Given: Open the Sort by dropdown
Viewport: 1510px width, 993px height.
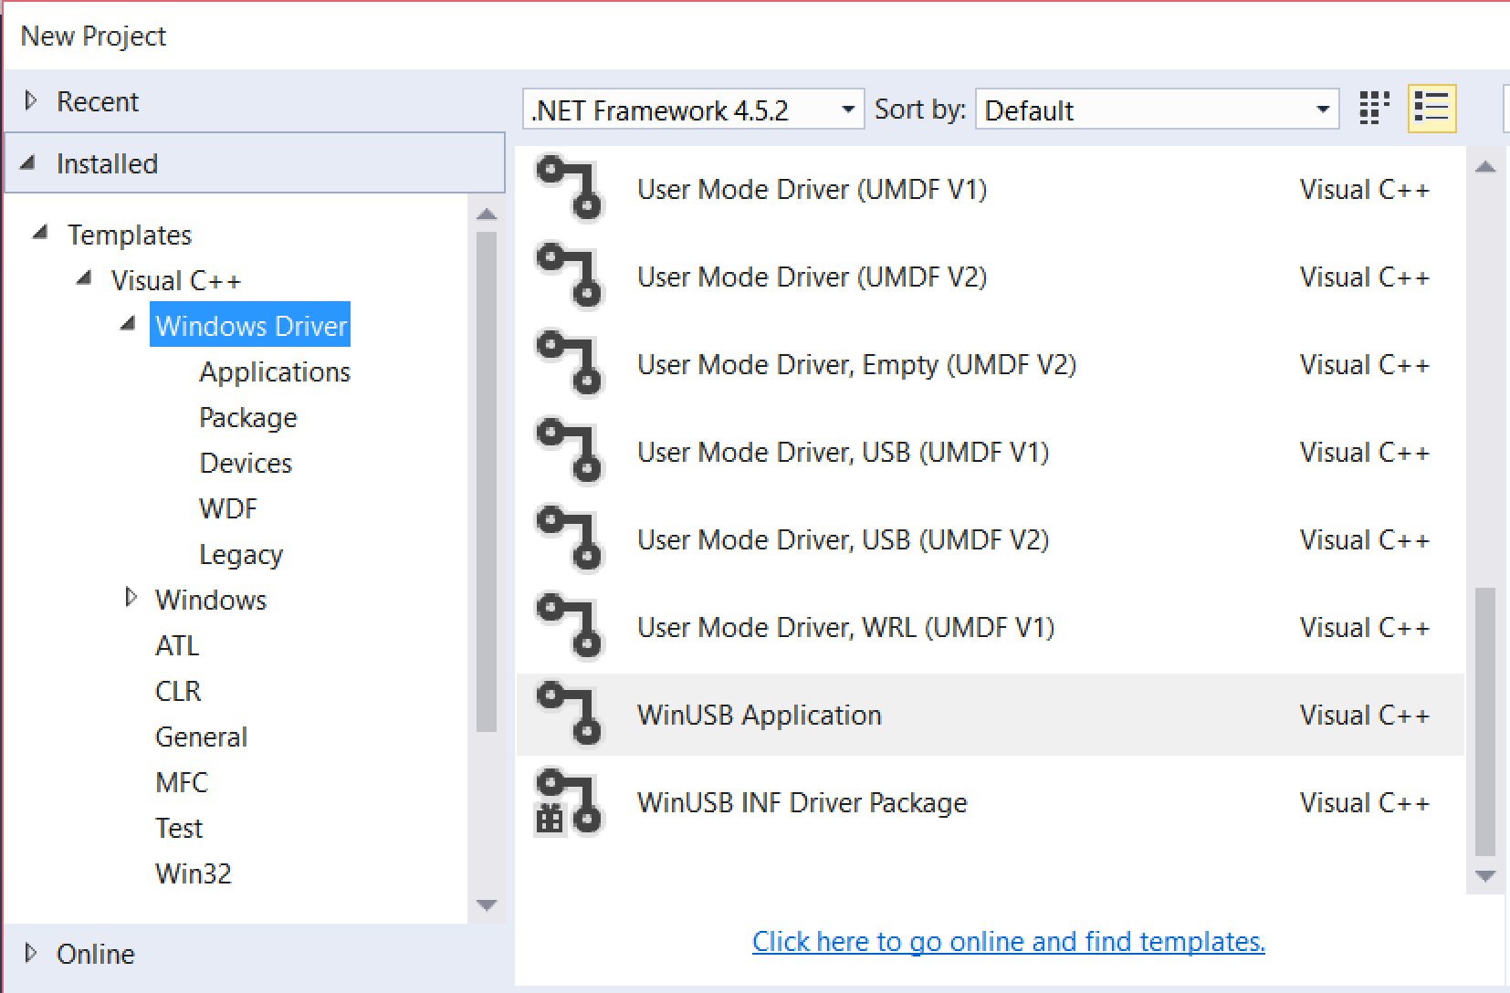Looking at the screenshot, I should pyautogui.click(x=1157, y=110).
